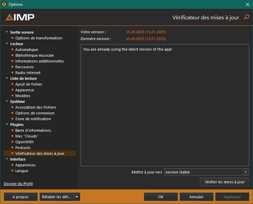Image resolution: width=253 pixels, height=204 pixels.
Task: Open Association des fichiers
Action: 36,107
